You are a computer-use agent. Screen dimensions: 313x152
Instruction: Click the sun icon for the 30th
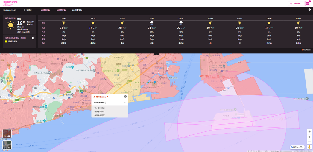pyautogui.click(x=122, y=23)
